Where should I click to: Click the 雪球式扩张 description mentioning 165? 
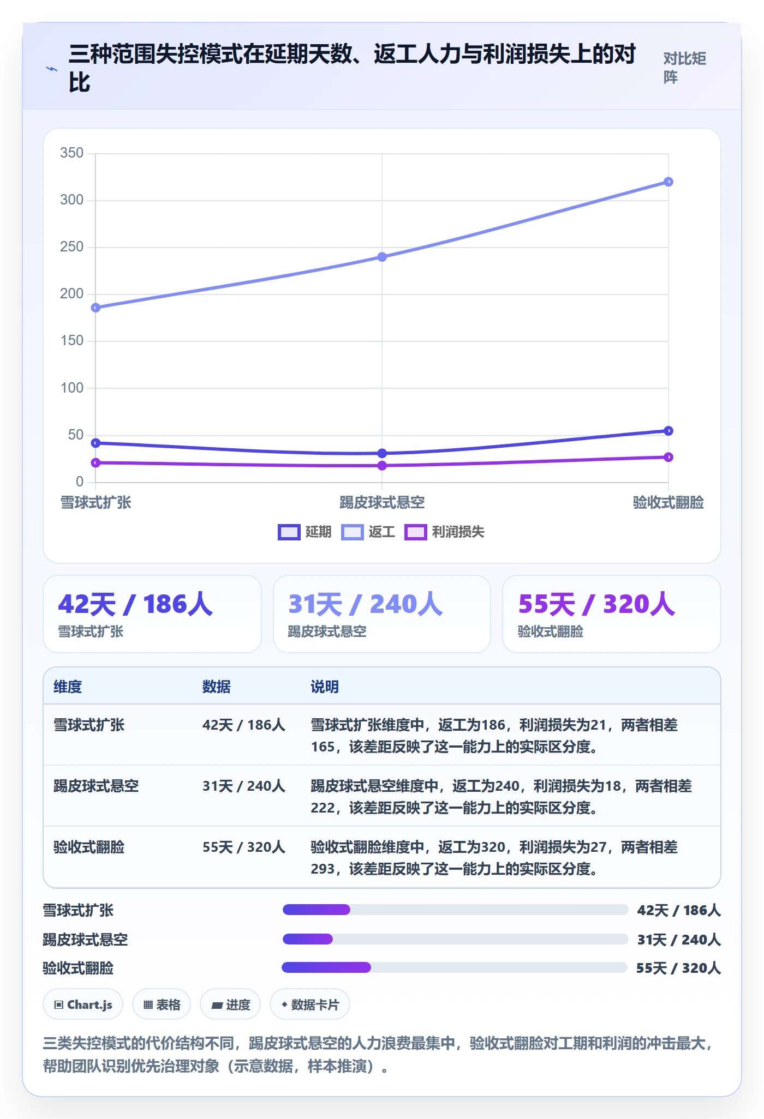(x=494, y=736)
